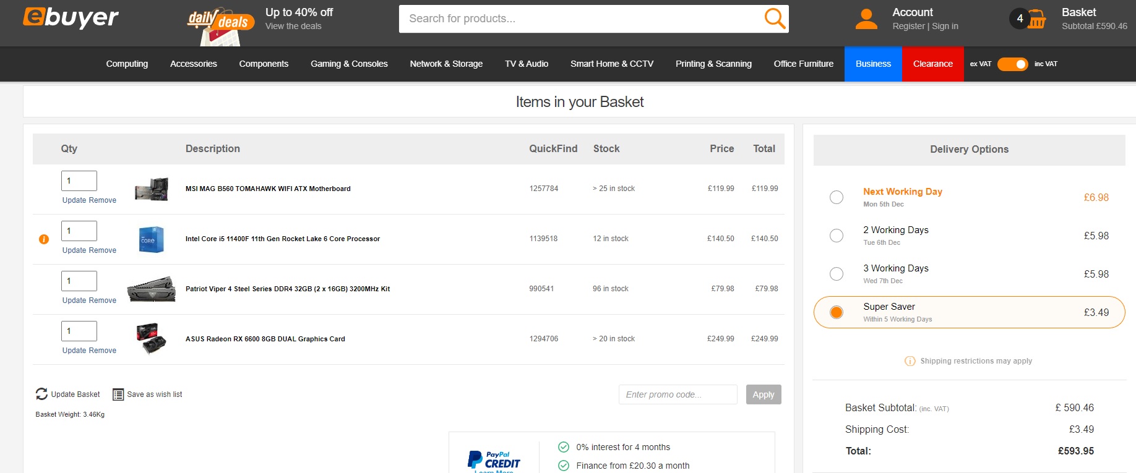Click quantity field for ASUS Radeon card
The image size is (1136, 473).
pyautogui.click(x=79, y=331)
